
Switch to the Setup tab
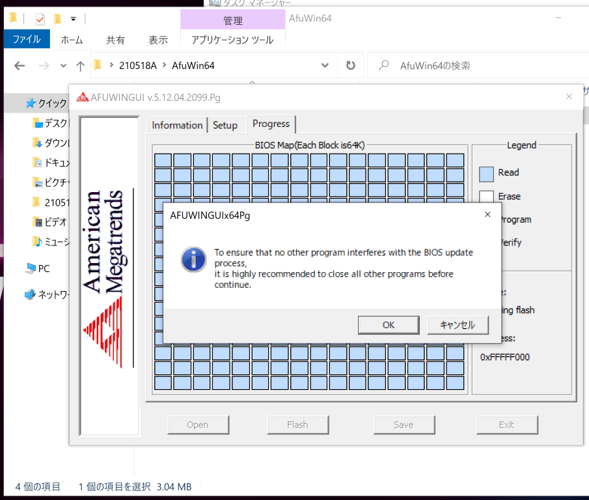(225, 125)
